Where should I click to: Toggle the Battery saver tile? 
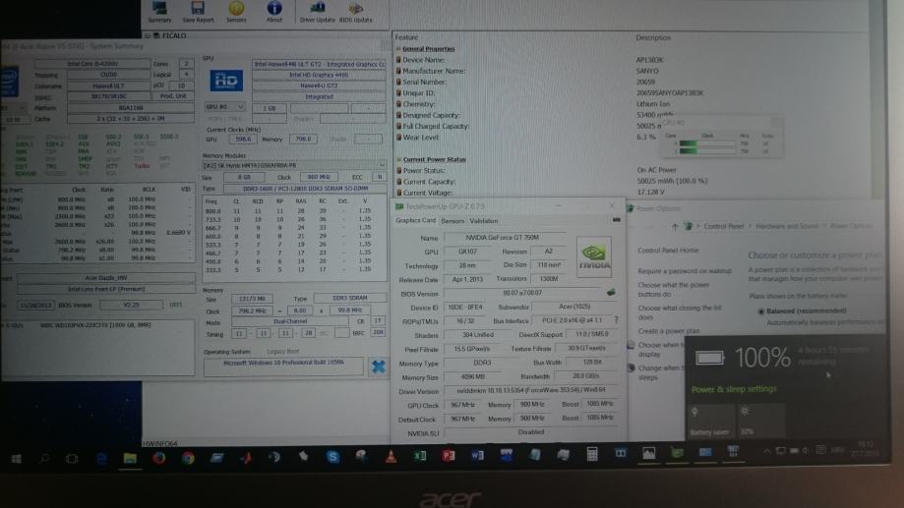tap(710, 421)
